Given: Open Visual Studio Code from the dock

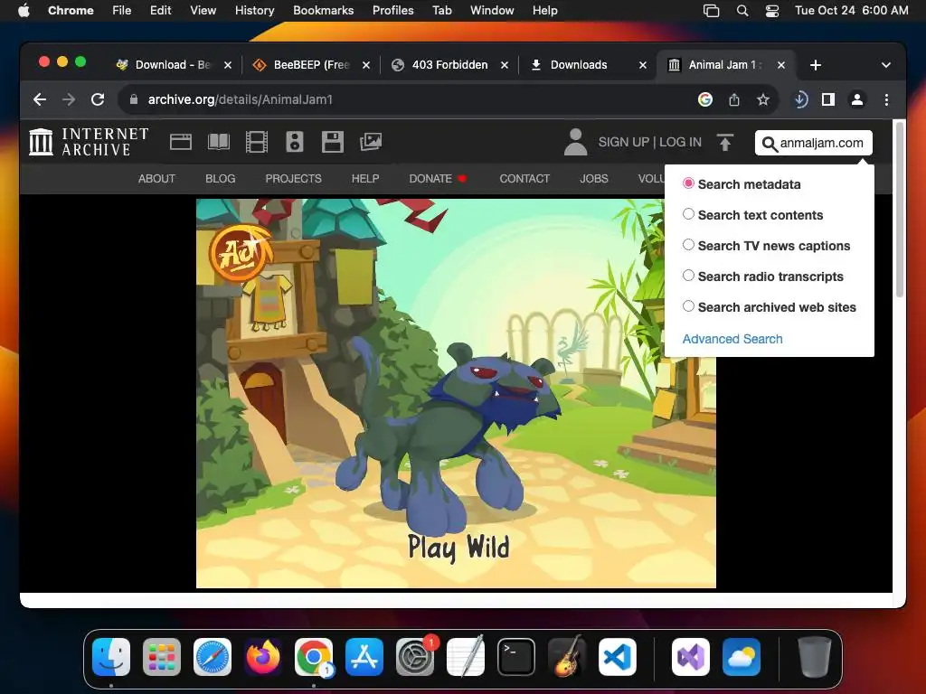Looking at the screenshot, I should tap(617, 657).
